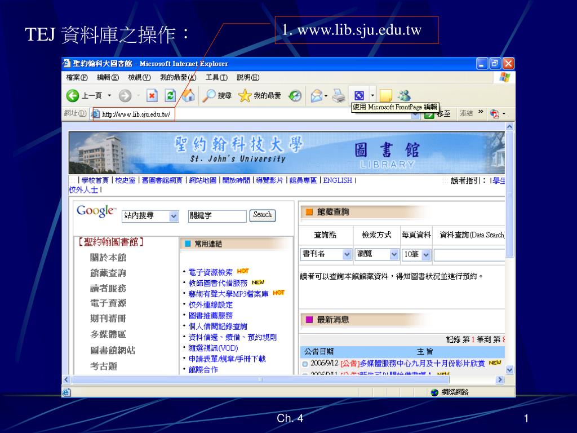Click the Messenger people icon
Screen dimensions: 577x433
tap(404, 96)
